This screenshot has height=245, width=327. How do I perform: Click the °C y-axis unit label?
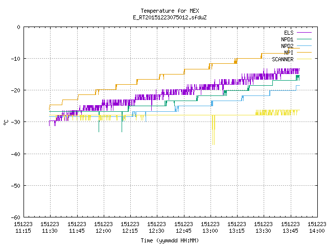point(6,122)
